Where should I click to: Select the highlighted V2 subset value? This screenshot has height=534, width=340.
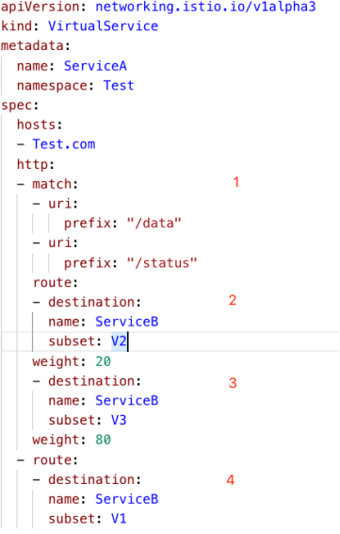119,342
